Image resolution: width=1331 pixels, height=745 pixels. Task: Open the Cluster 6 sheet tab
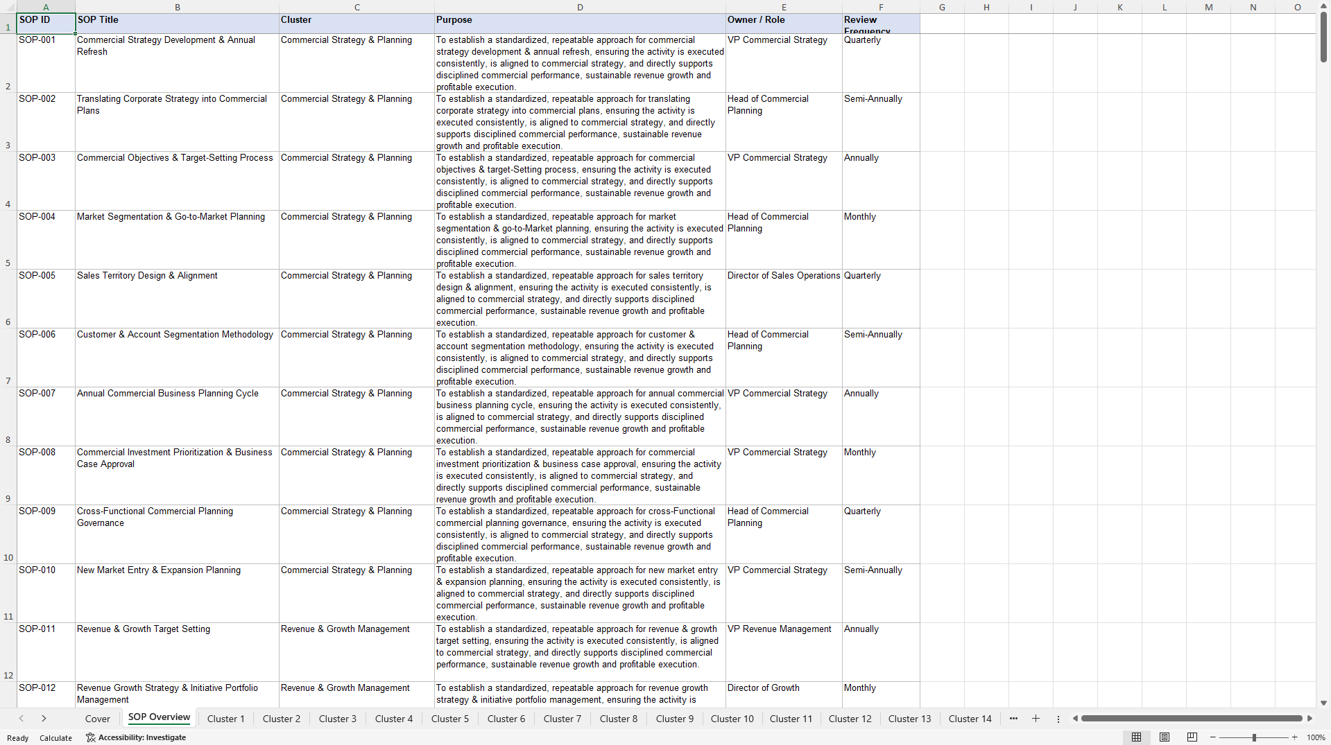click(506, 719)
